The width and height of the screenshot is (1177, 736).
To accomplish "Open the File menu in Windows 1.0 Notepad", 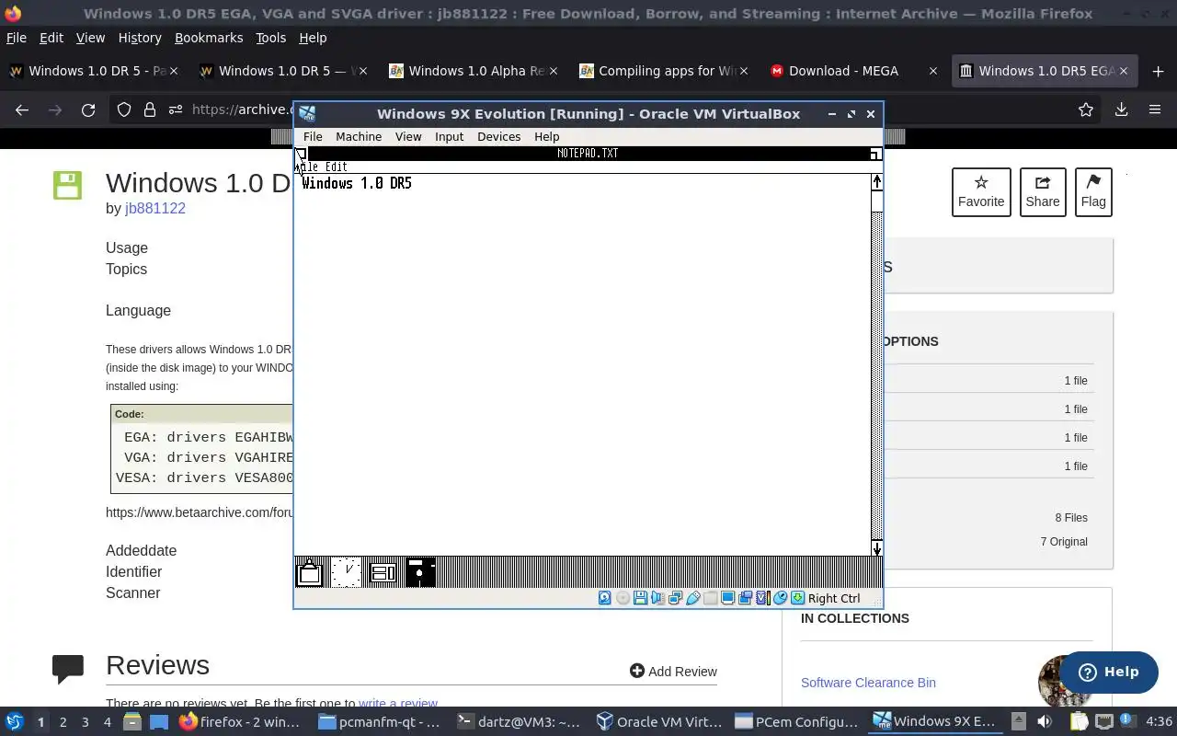I will tap(308, 167).
